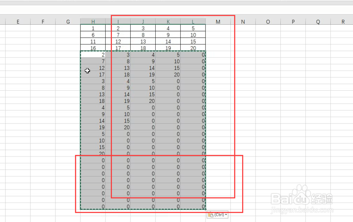
Task: Select the cell with 5 in column L
Action: 193,28
